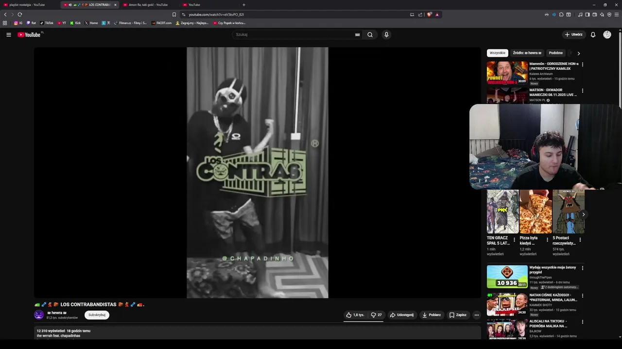The width and height of the screenshot is (622, 349).
Task: Open Brave Wallet icon in toolbar
Action: point(595,15)
